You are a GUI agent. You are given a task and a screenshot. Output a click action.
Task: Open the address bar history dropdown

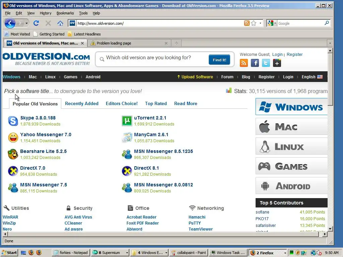point(260,23)
